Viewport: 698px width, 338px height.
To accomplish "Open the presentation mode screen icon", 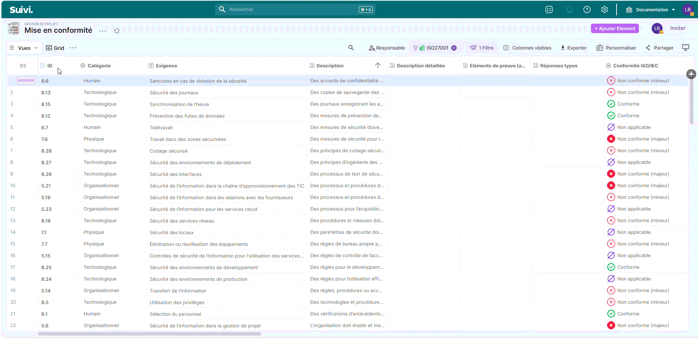I will coord(686,48).
